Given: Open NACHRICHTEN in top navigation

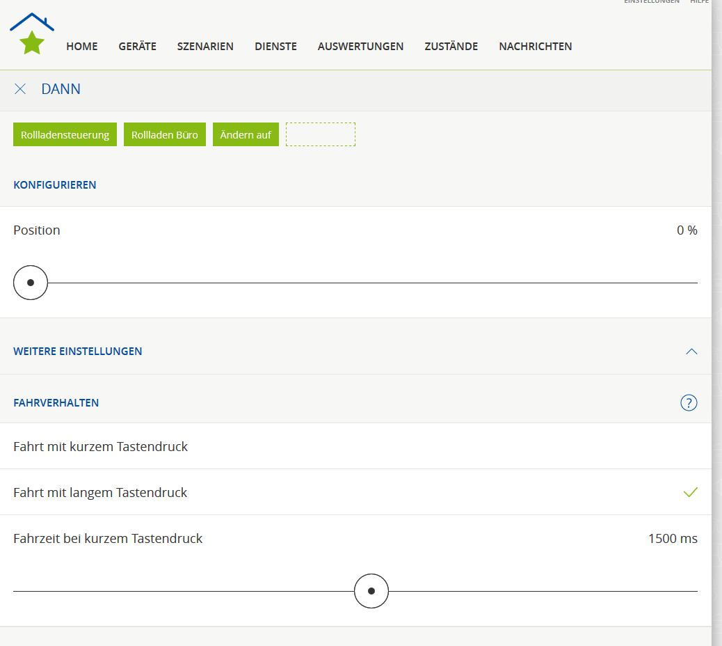Looking at the screenshot, I should (x=535, y=47).
